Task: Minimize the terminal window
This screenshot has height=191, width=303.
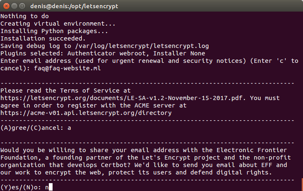Action: click(14, 6)
